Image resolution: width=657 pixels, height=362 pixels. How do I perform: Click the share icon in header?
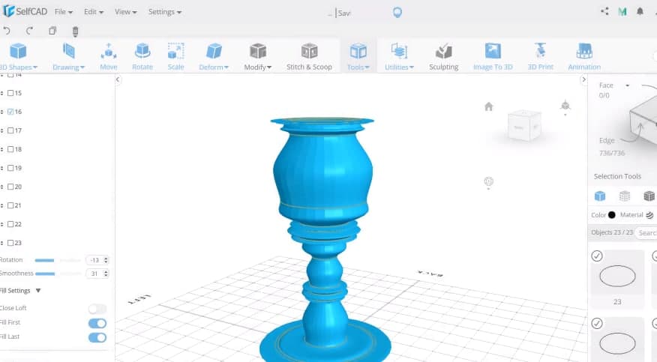coord(604,11)
